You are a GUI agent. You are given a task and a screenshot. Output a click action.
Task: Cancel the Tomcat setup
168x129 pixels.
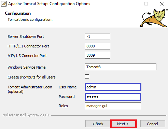click(153, 124)
